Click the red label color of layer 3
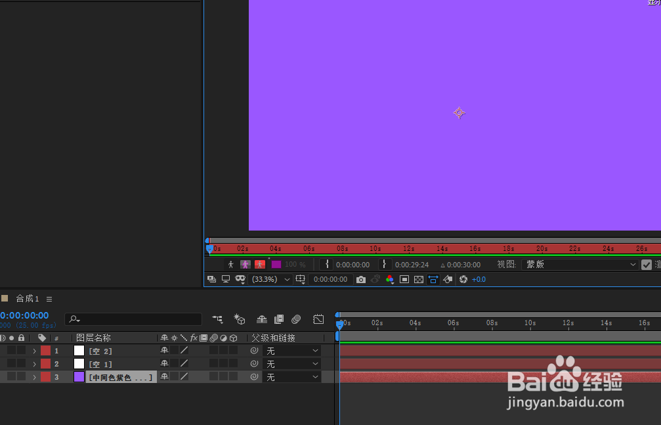Image resolution: width=661 pixels, height=425 pixels. coord(45,377)
